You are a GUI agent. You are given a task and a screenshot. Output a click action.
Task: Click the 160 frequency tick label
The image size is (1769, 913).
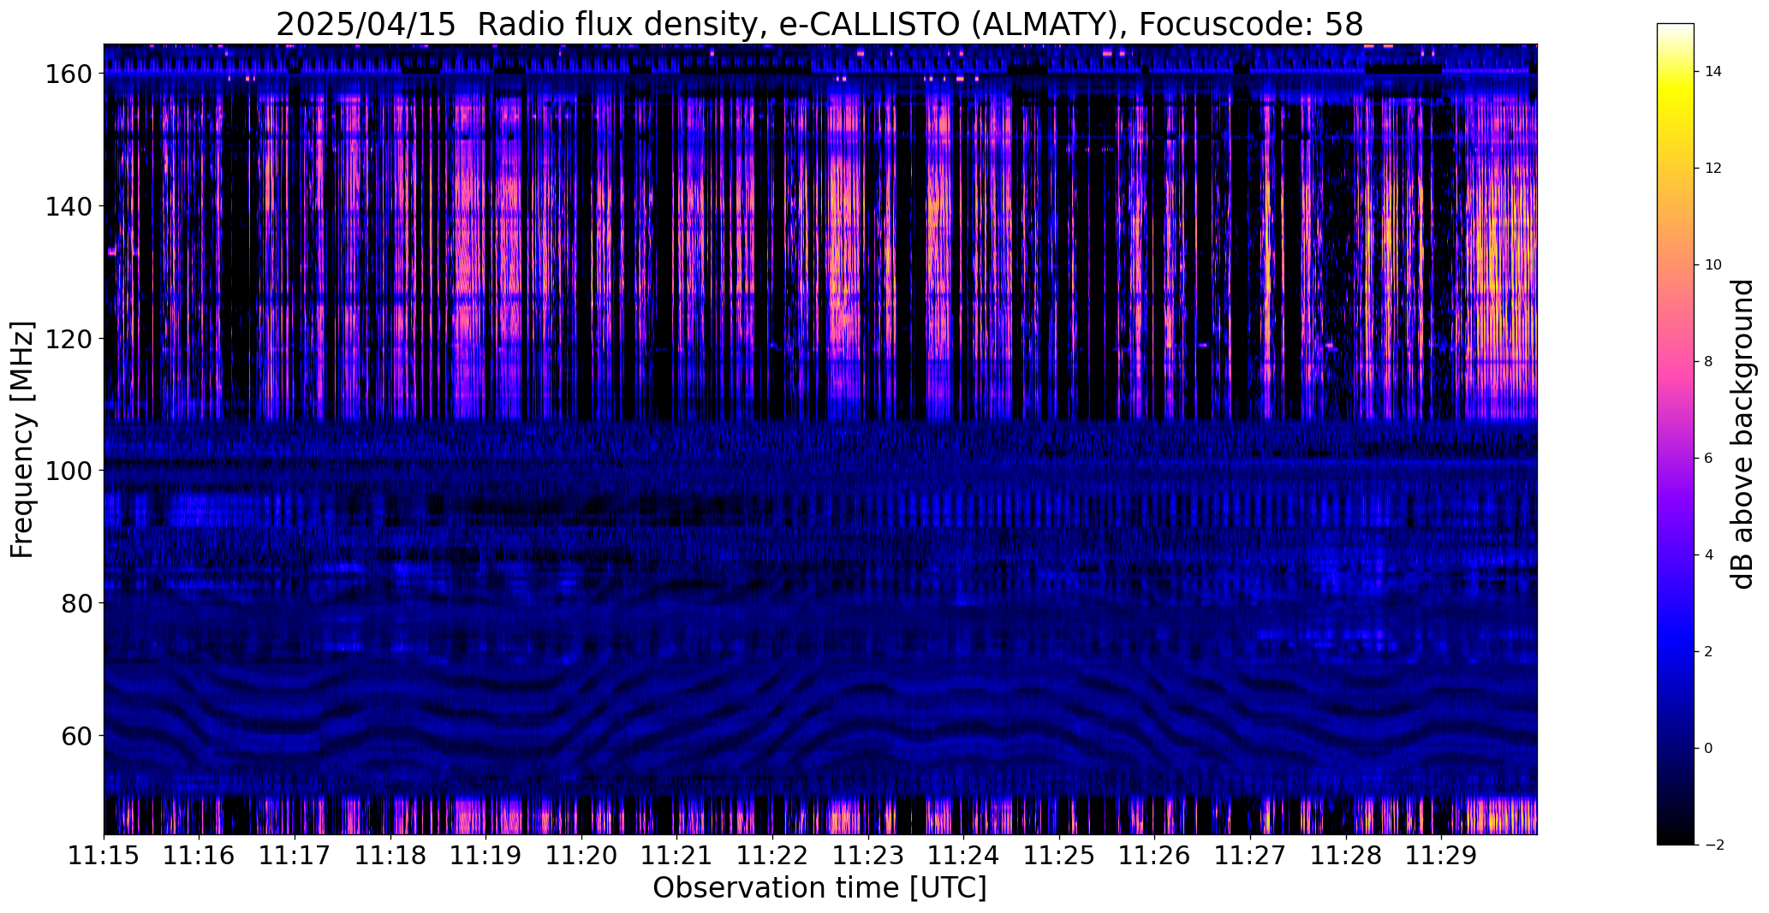click(67, 74)
